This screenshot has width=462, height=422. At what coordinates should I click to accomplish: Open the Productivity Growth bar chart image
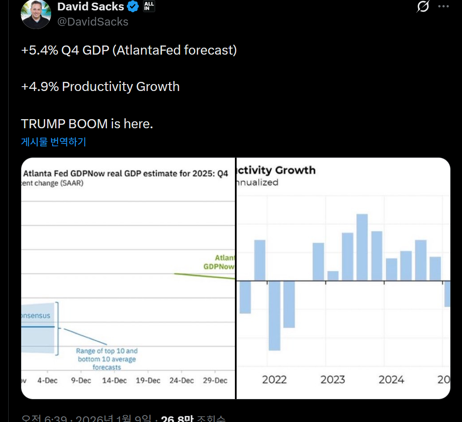(343, 277)
